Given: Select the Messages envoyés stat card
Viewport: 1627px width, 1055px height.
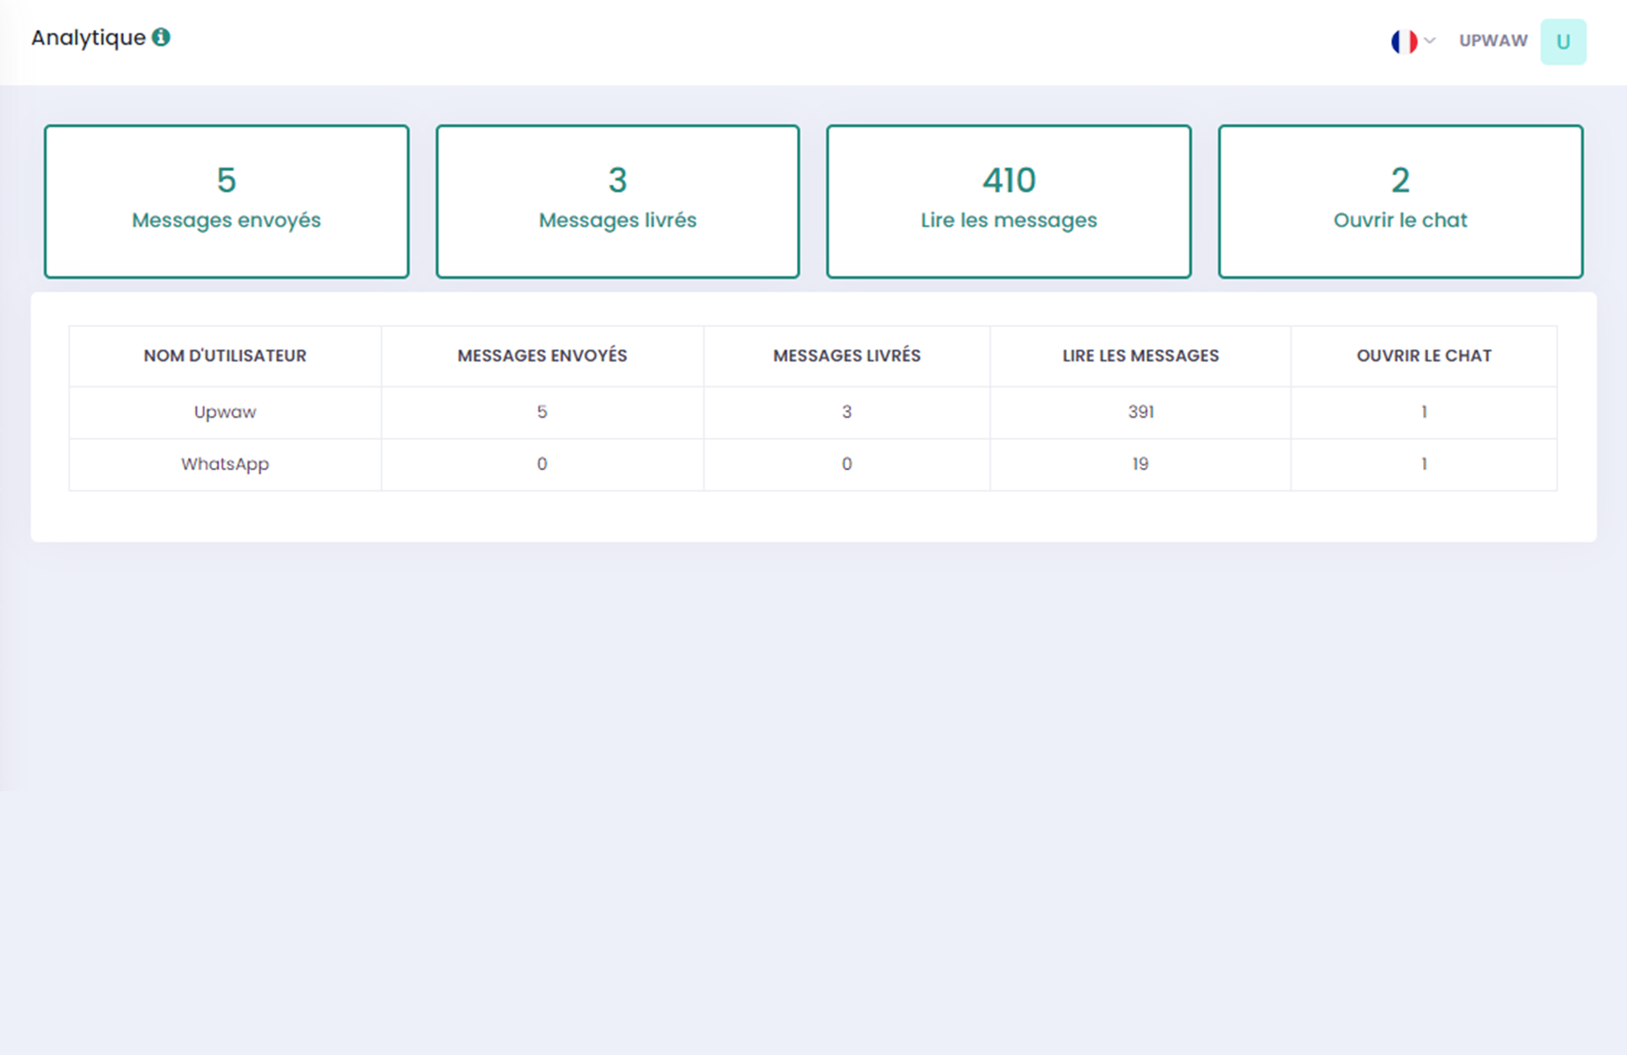Looking at the screenshot, I should coord(226,201).
